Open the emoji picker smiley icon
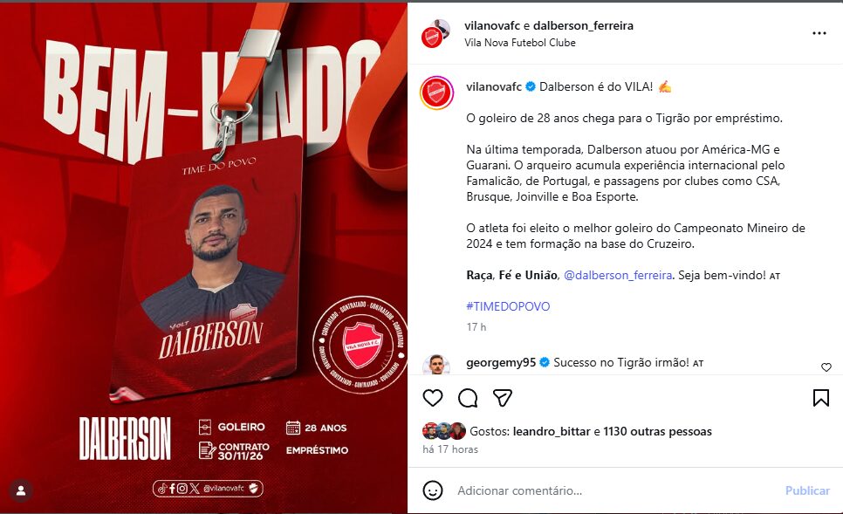The width and height of the screenshot is (843, 514). [433, 490]
